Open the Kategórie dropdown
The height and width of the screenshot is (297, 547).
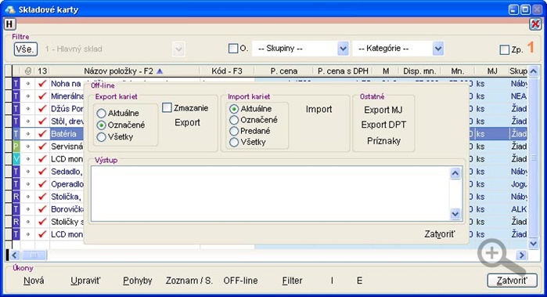[437, 49]
